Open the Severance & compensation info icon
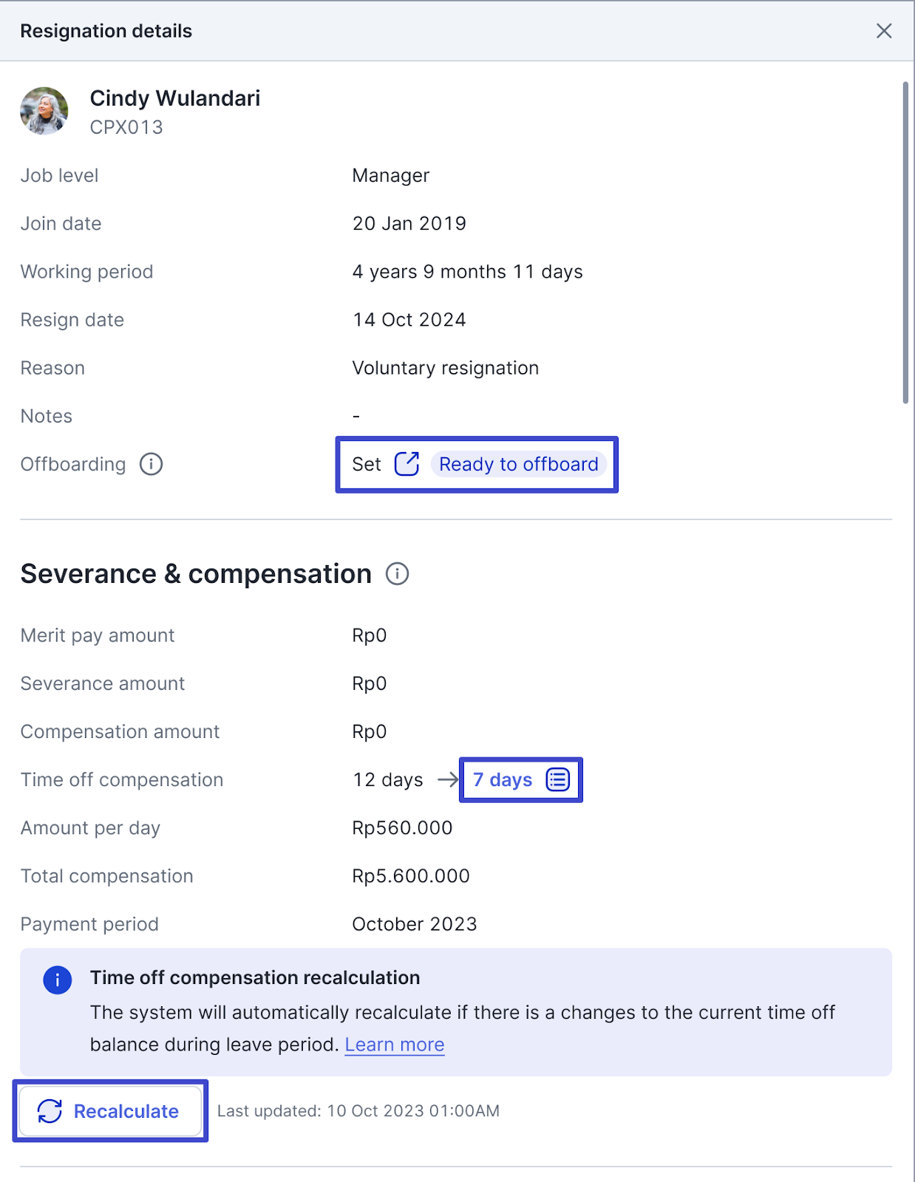 pos(397,574)
